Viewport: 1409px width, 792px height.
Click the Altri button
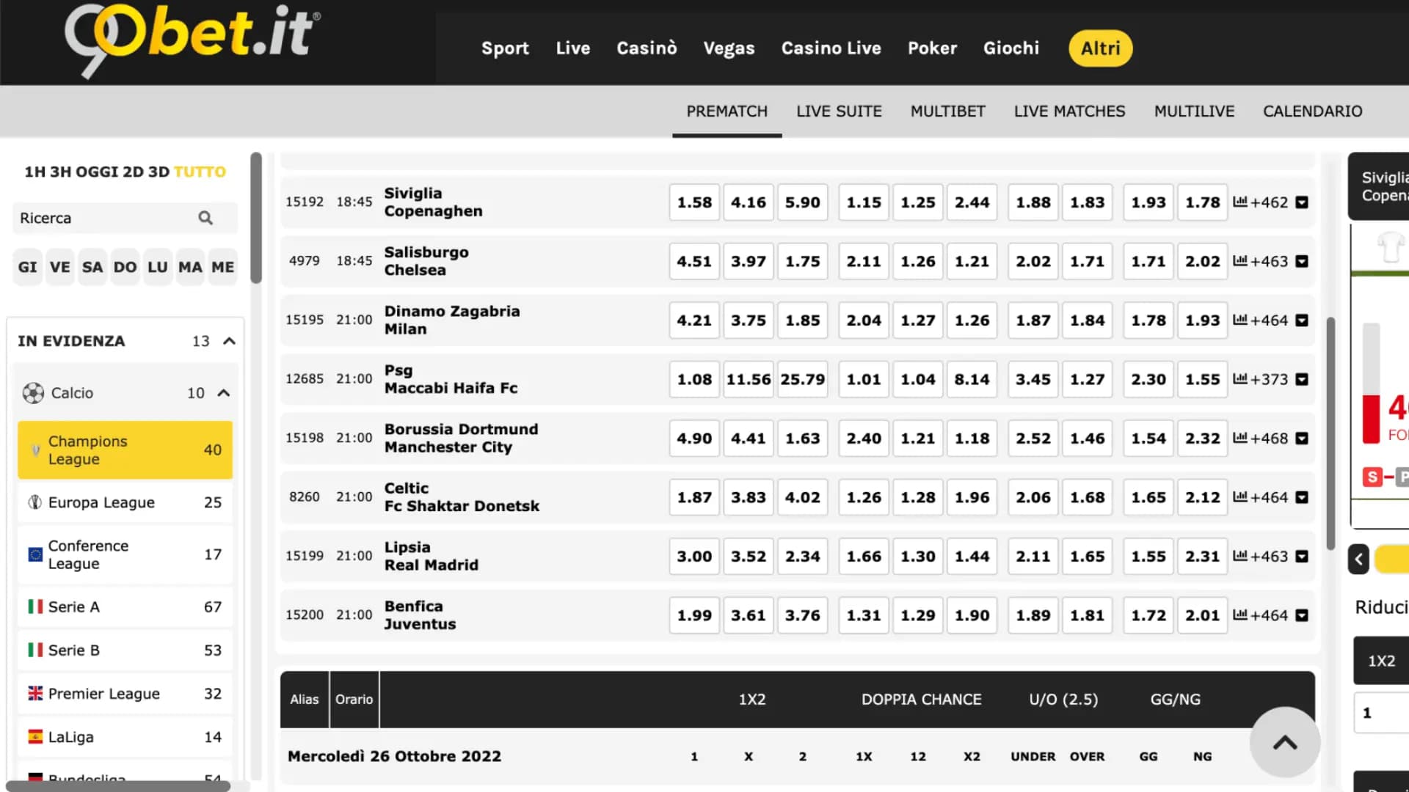1100,48
